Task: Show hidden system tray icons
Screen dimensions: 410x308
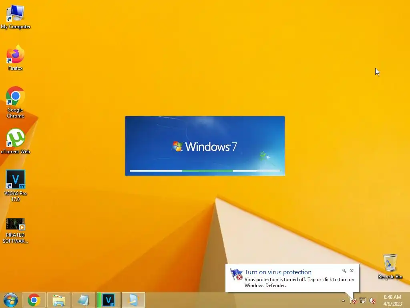Action: 343,300
